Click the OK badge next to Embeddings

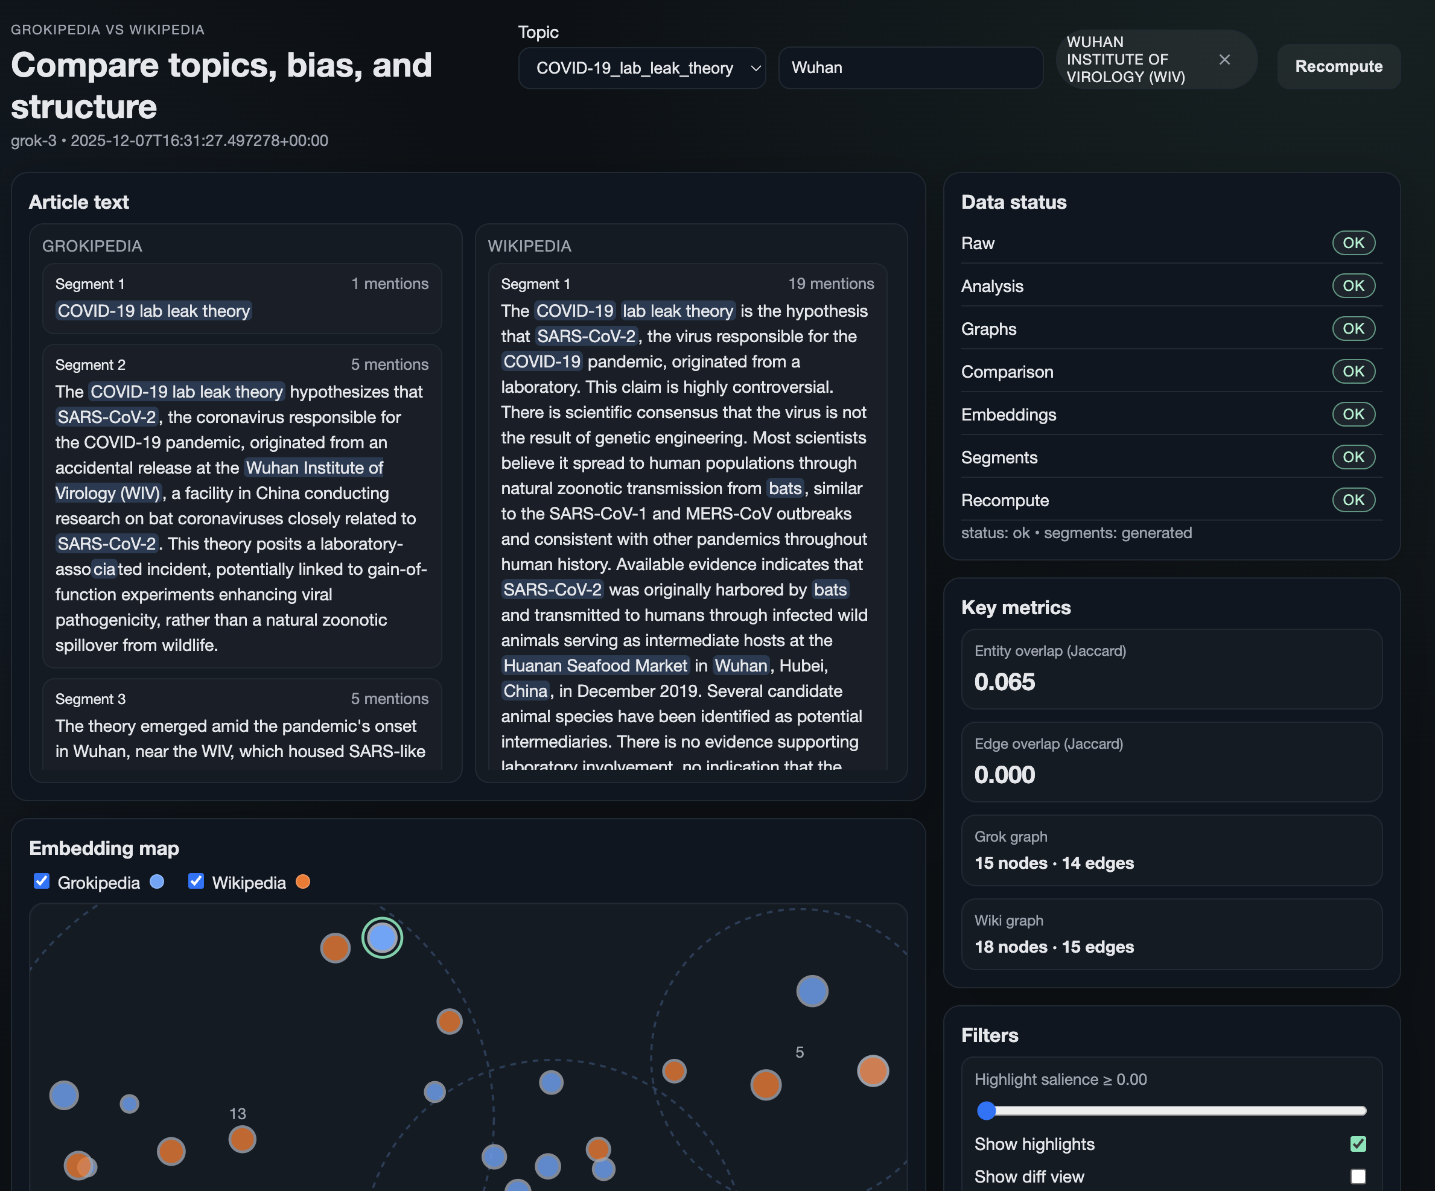[1352, 414]
